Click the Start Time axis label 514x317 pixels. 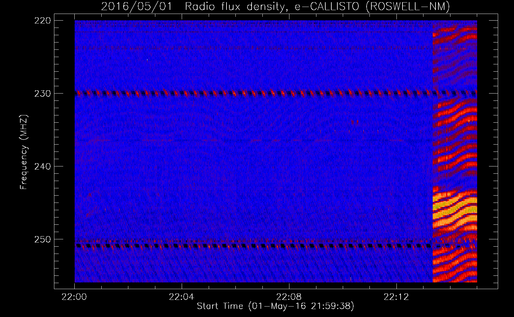click(275, 306)
